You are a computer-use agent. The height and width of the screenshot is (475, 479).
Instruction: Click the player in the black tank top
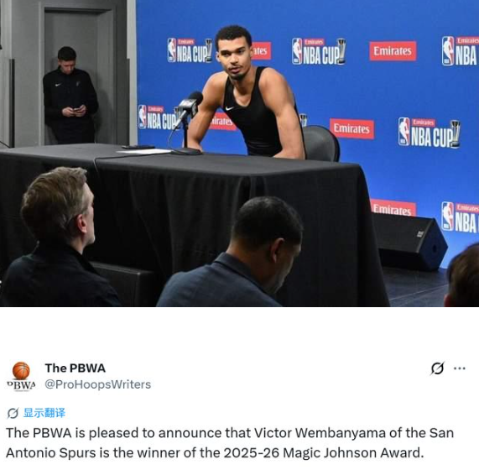click(248, 93)
